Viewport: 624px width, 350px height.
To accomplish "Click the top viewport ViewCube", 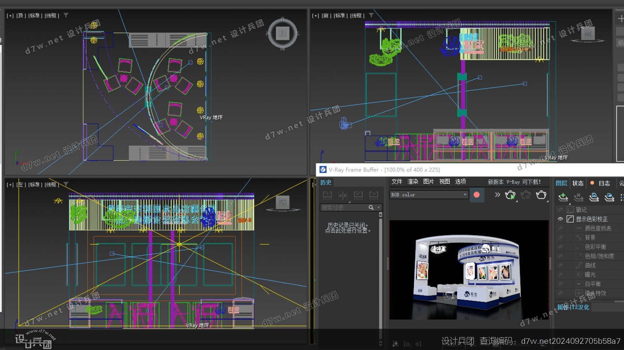I will (283, 33).
